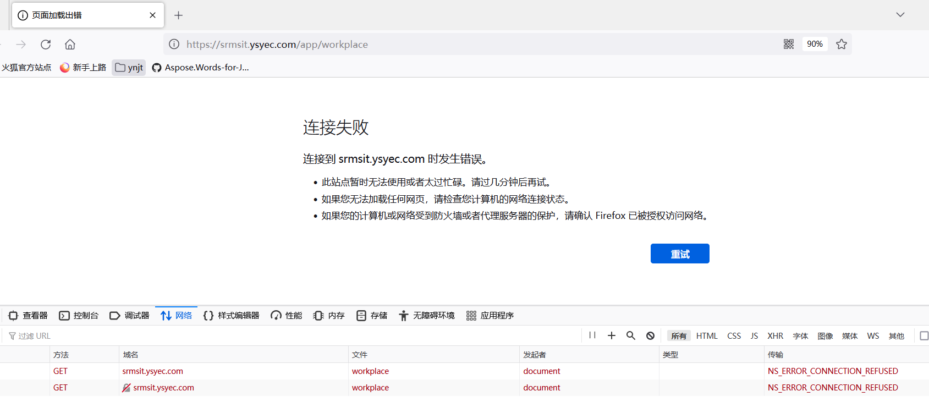929x413 pixels.
Task: Open request blocking icon
Action: click(650, 335)
